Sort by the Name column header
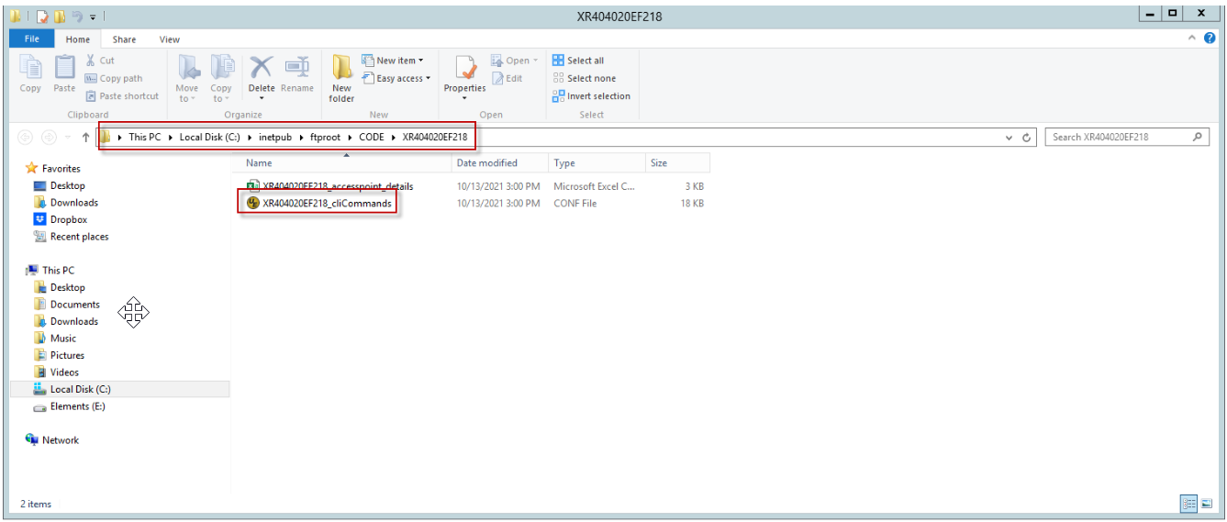The width and height of the screenshot is (1227, 522). (x=345, y=163)
